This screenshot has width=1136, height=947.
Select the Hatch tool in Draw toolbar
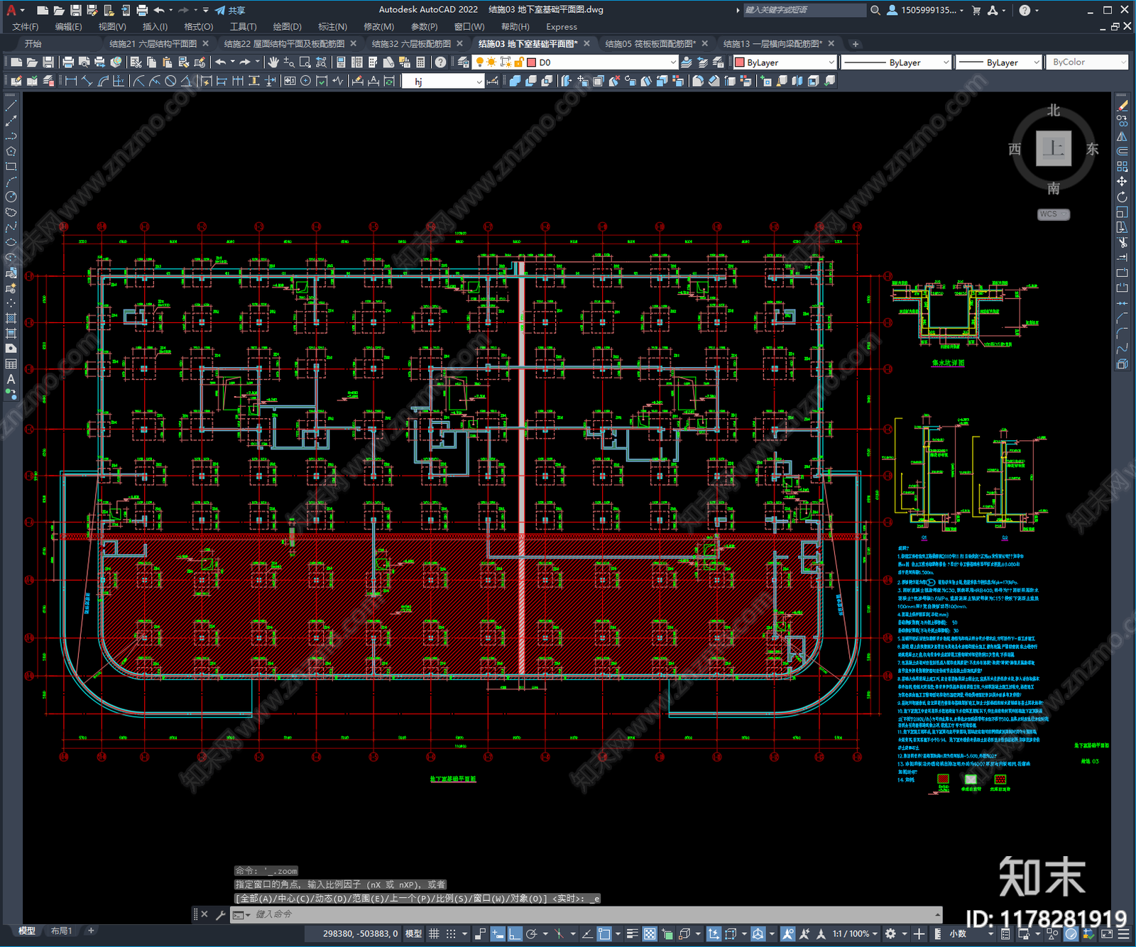(11, 318)
